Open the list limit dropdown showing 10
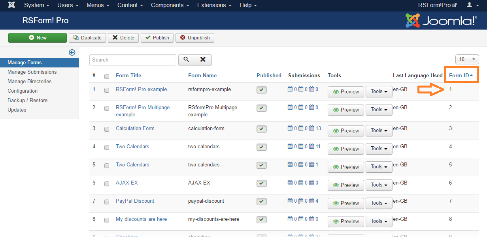This screenshot has height=237, width=487. point(467,60)
